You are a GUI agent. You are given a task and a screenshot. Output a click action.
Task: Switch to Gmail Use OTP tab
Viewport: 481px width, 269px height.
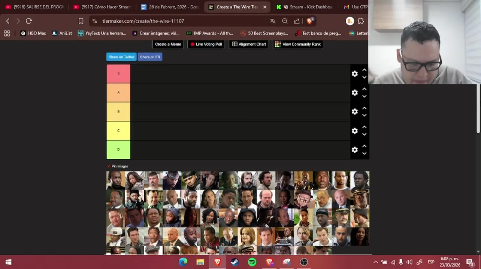coord(355,7)
